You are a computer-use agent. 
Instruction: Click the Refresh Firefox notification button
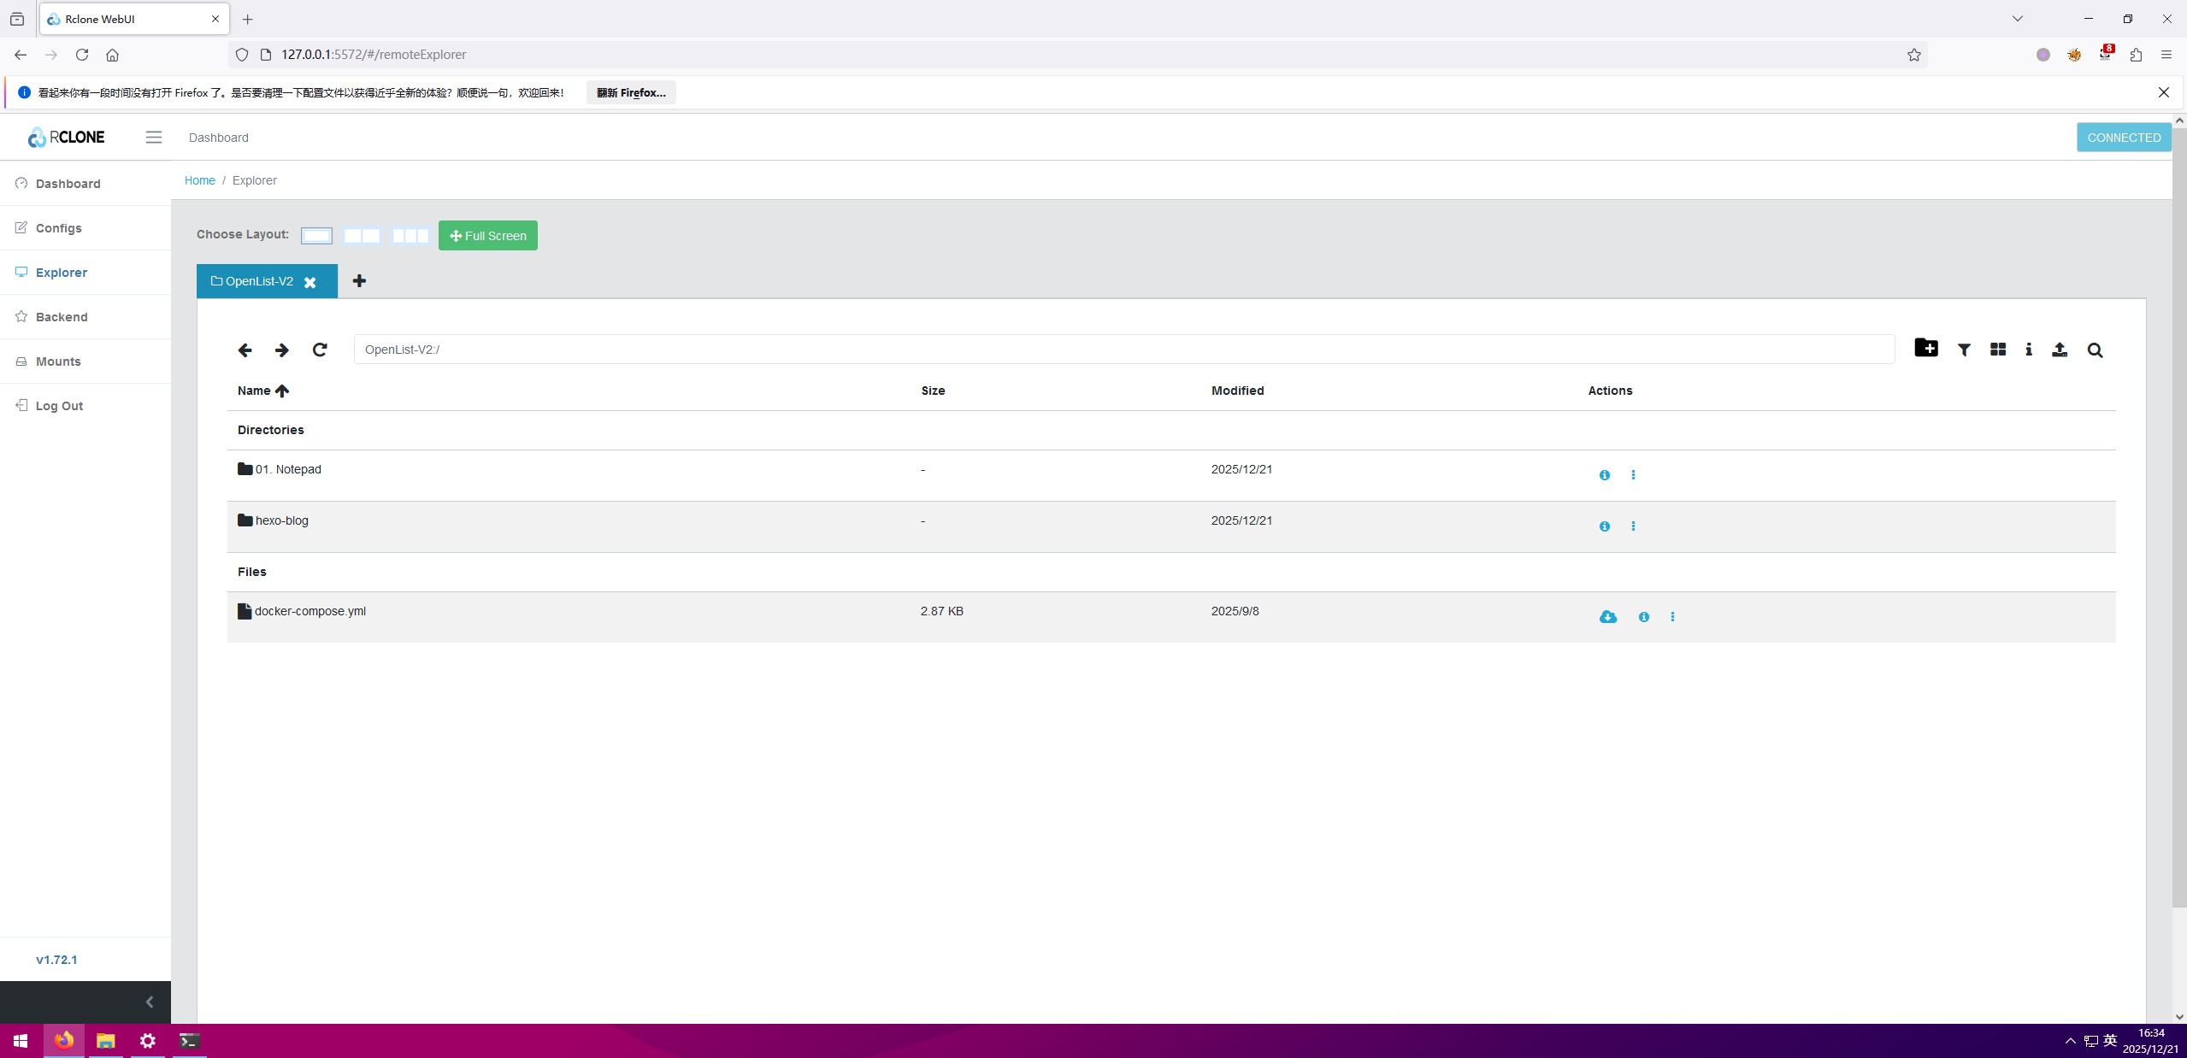631,92
